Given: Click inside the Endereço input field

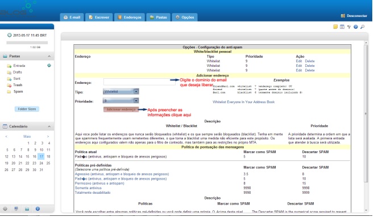Looking at the screenshot, I should point(139,82).
